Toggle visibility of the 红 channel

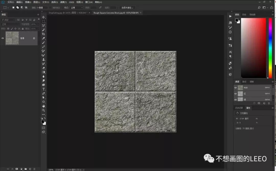pyautogui.click(x=236, y=94)
